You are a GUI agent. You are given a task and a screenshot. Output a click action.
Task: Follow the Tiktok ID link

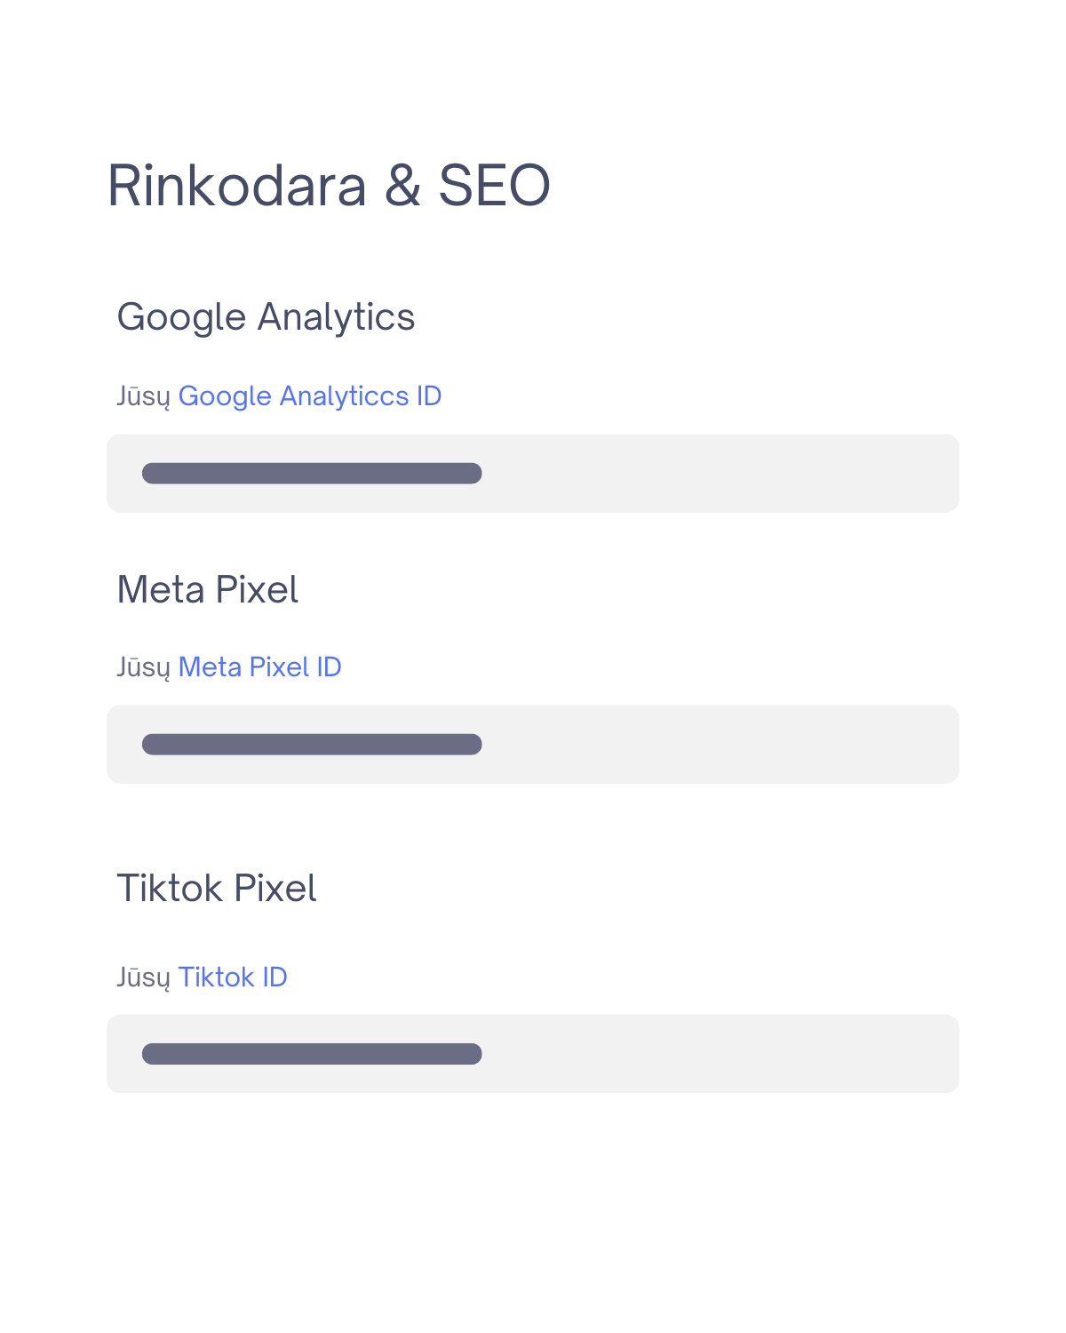coord(233,977)
